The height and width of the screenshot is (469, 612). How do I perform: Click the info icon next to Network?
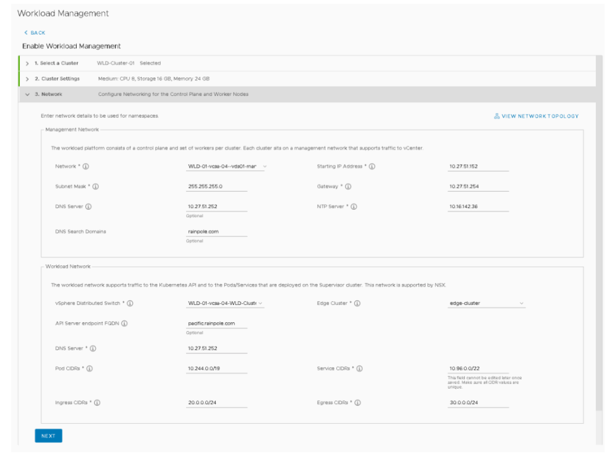pyautogui.click(x=86, y=166)
